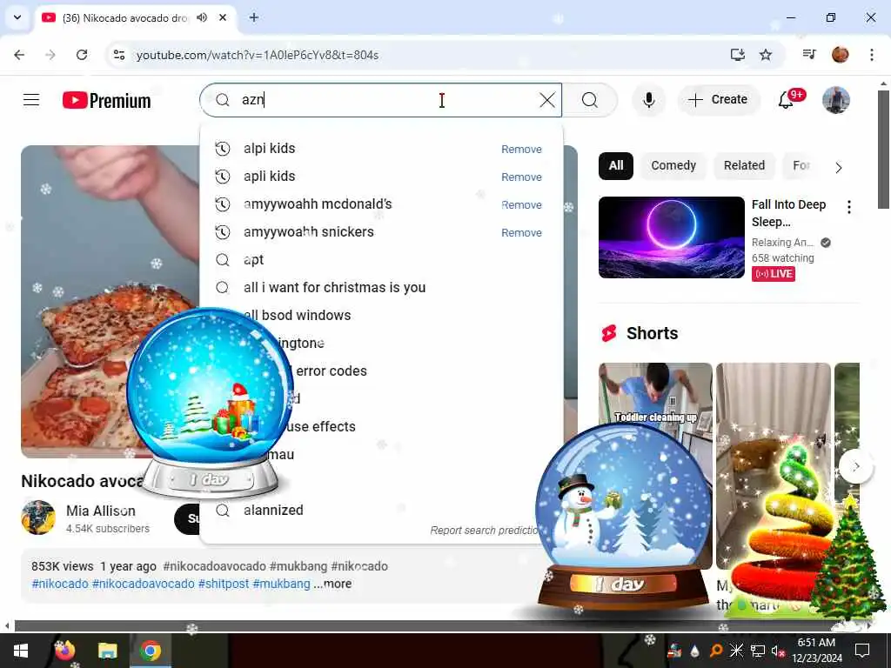This screenshot has width=891, height=668.
Task: View site information icon in address bar
Action: pyautogui.click(x=119, y=55)
